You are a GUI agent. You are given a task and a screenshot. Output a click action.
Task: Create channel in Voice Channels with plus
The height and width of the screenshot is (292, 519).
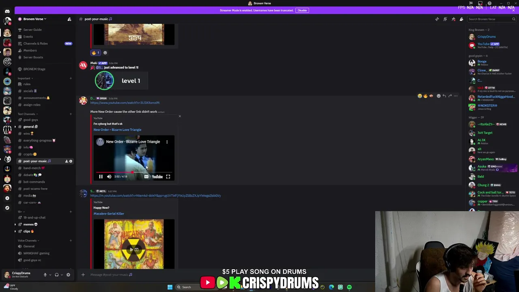tap(71, 240)
